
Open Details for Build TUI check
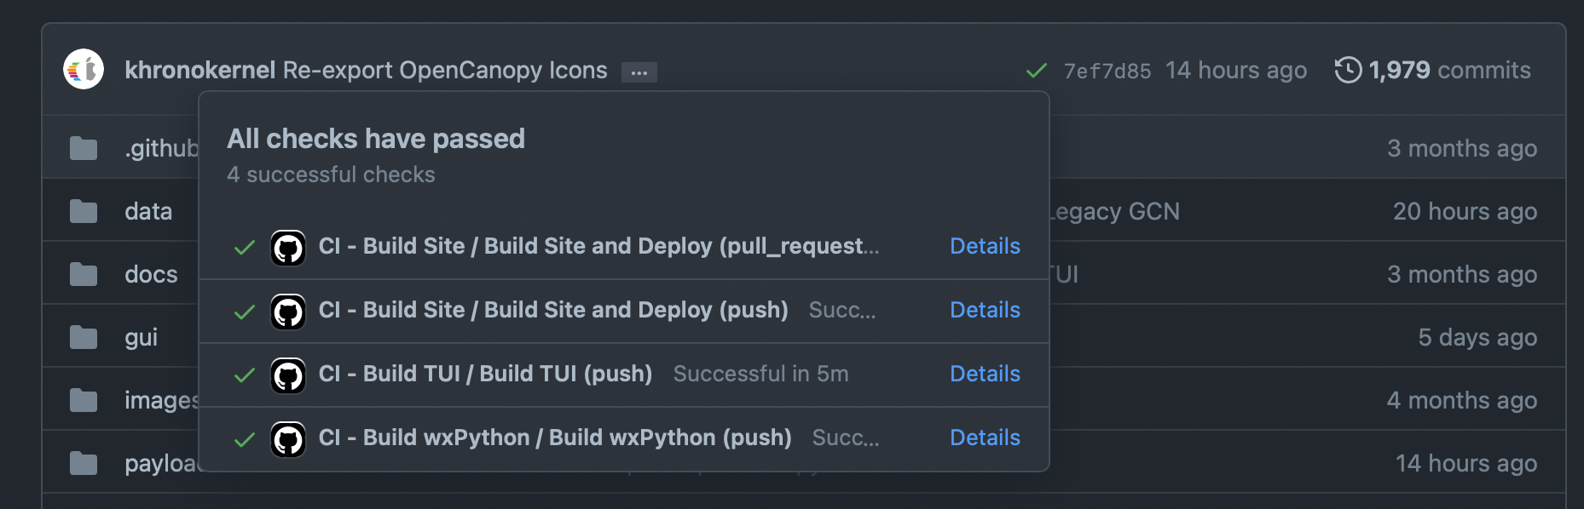(985, 374)
